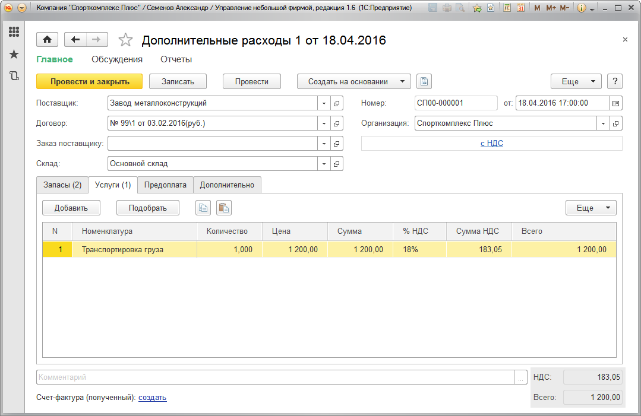This screenshot has height=416, width=641.
Task: Open the document report icon beside Создать на основании
Action: pos(424,82)
